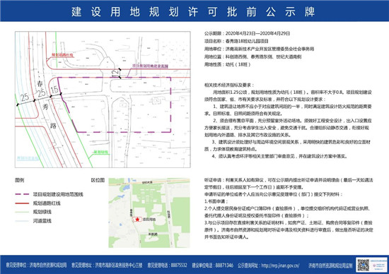This screenshot has height=274, width=389.
Task: Click the 项目用地 label on the location map
Action: [x=149, y=220]
